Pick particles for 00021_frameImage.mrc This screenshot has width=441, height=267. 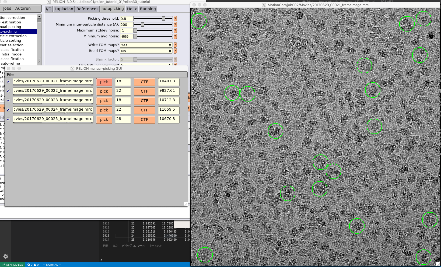click(104, 82)
